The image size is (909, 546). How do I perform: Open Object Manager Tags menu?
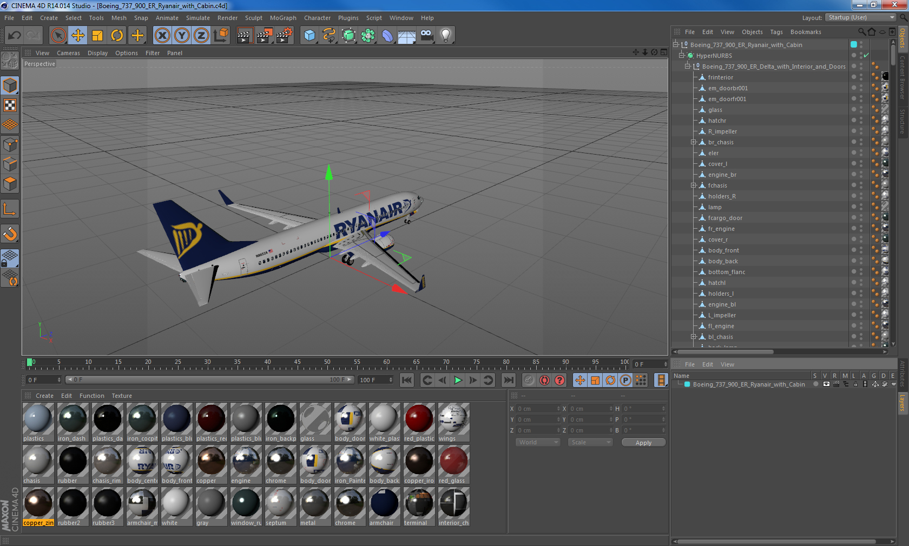click(x=776, y=32)
